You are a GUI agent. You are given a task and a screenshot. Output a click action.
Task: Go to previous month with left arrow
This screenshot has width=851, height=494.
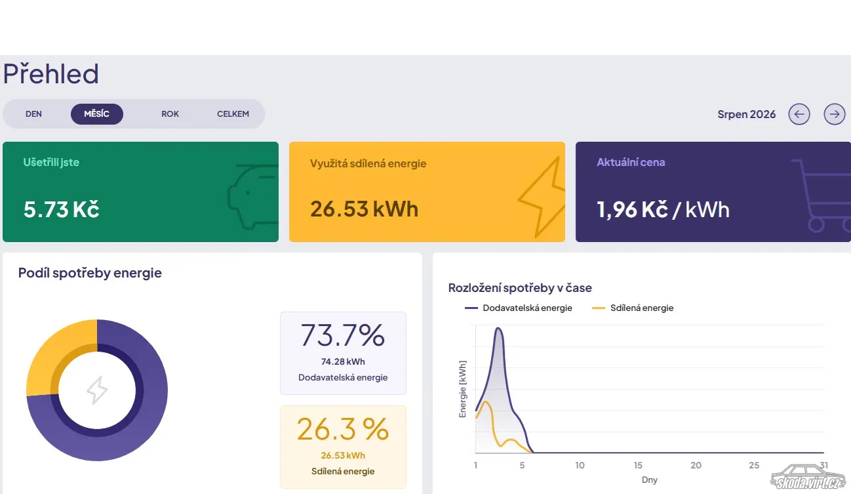point(799,114)
